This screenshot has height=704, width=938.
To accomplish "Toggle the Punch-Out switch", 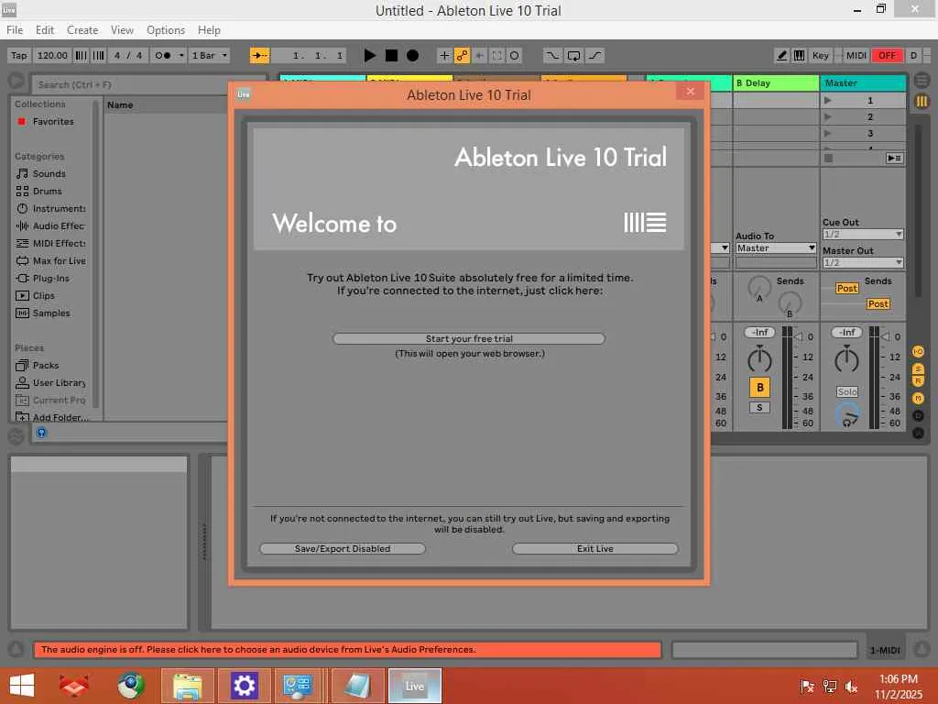I will (x=594, y=56).
